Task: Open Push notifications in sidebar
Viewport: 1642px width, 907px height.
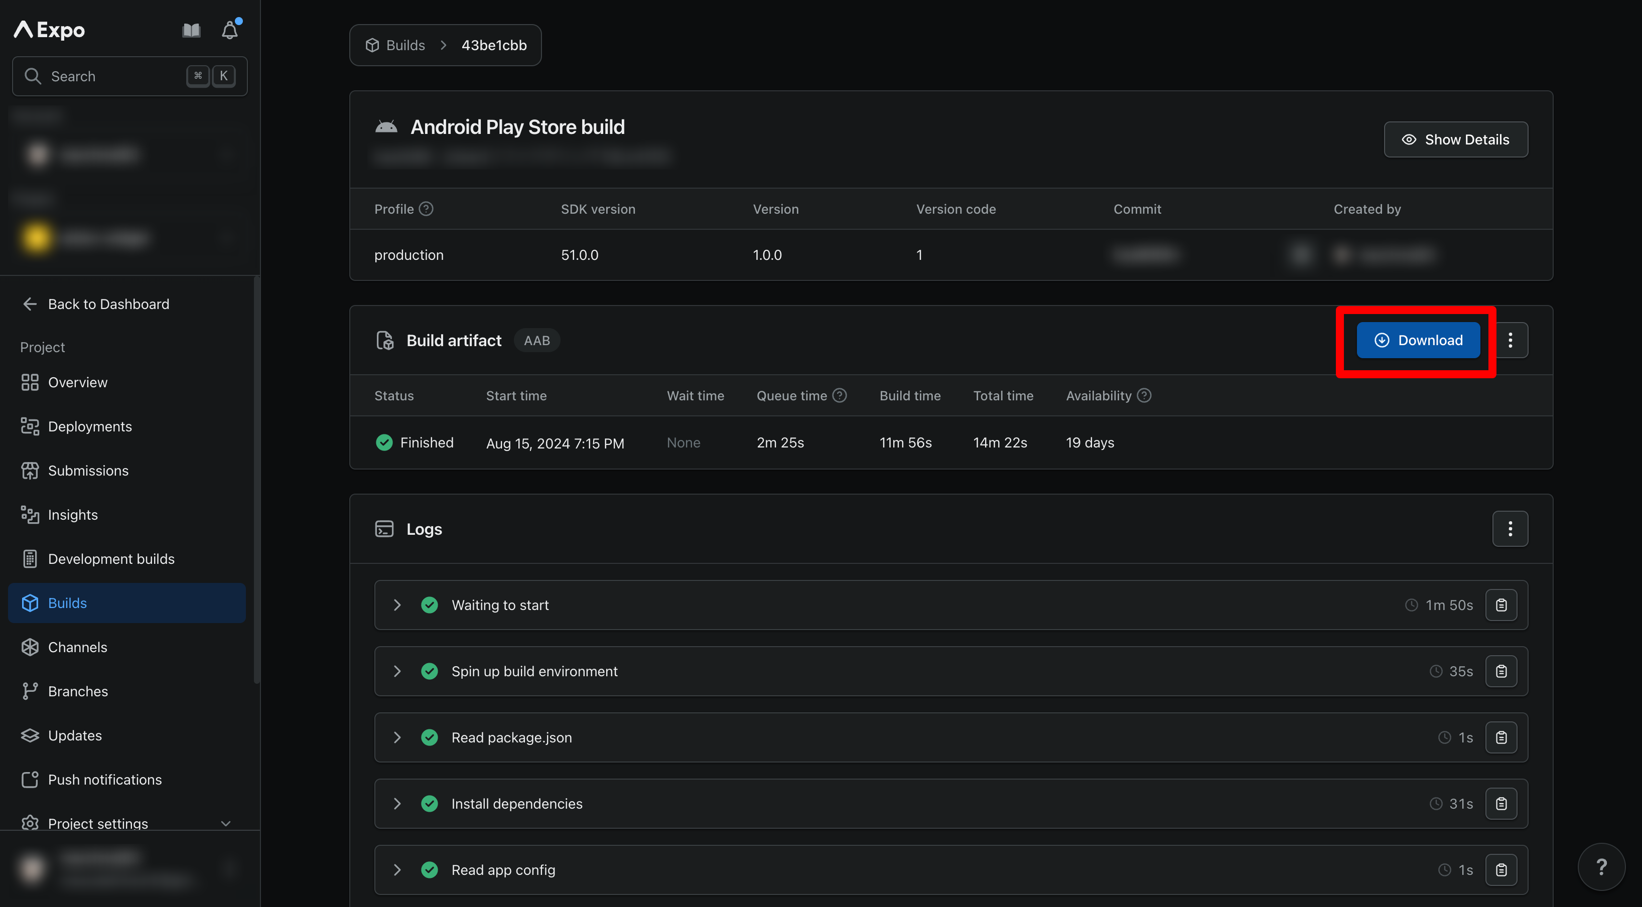Action: [x=127, y=780]
